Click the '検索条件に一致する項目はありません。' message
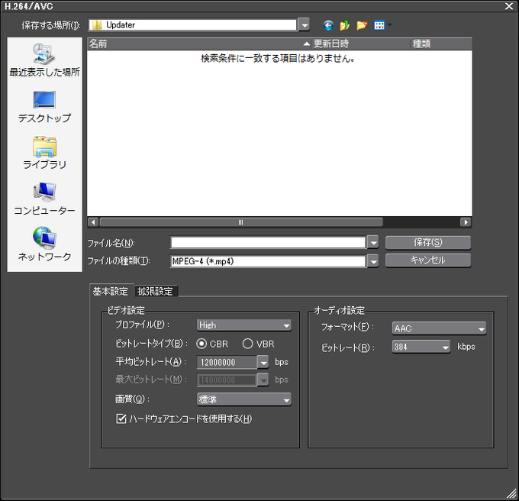This screenshot has height=501, width=519. point(278,59)
